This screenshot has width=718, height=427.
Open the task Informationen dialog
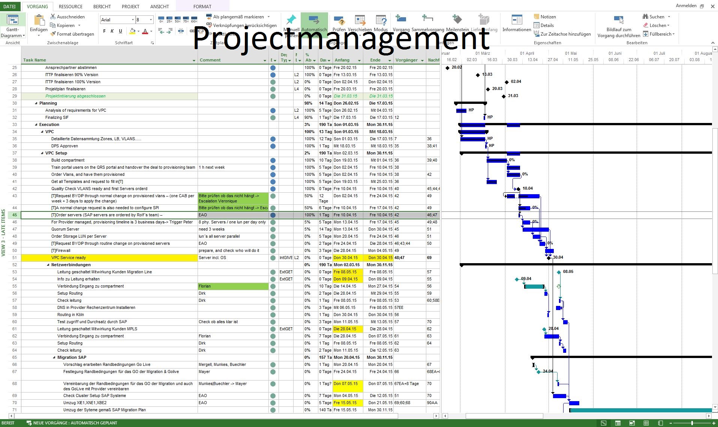[516, 23]
